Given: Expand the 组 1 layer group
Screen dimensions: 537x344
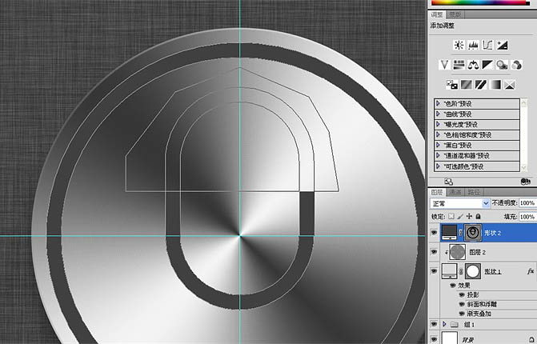Looking at the screenshot, I should click(444, 324).
